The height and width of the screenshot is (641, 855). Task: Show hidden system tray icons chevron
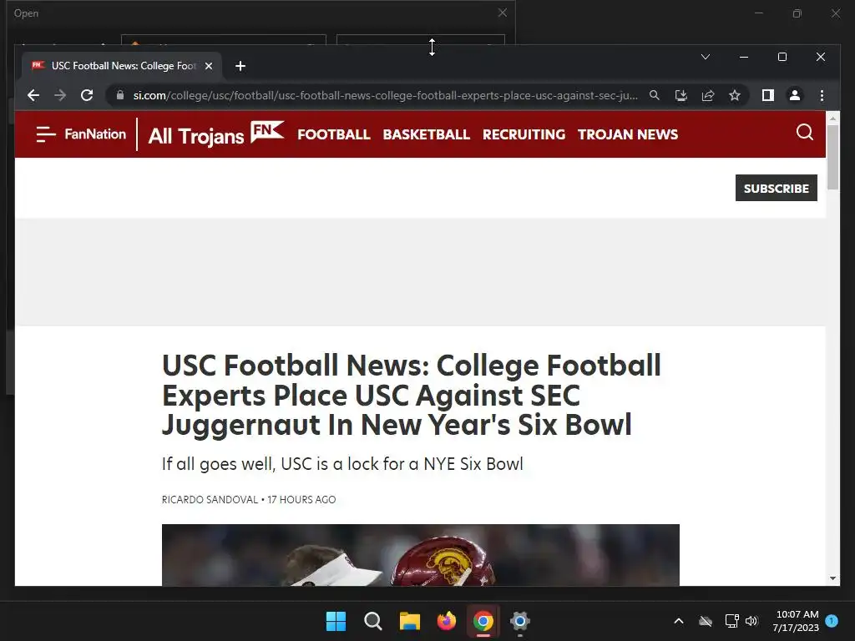coord(678,621)
